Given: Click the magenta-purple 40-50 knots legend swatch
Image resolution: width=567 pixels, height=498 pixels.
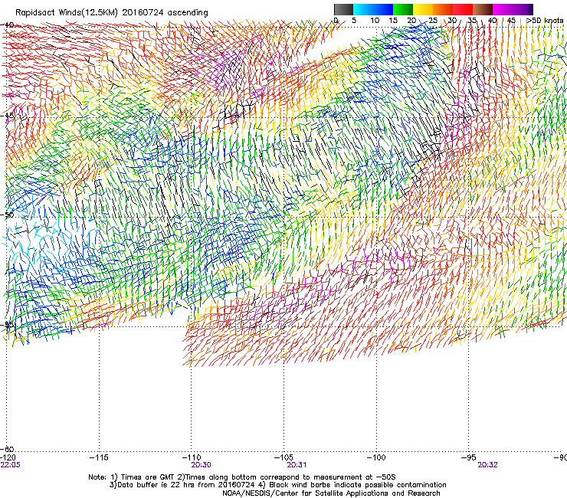Looking at the screenshot, I should pos(513,9).
